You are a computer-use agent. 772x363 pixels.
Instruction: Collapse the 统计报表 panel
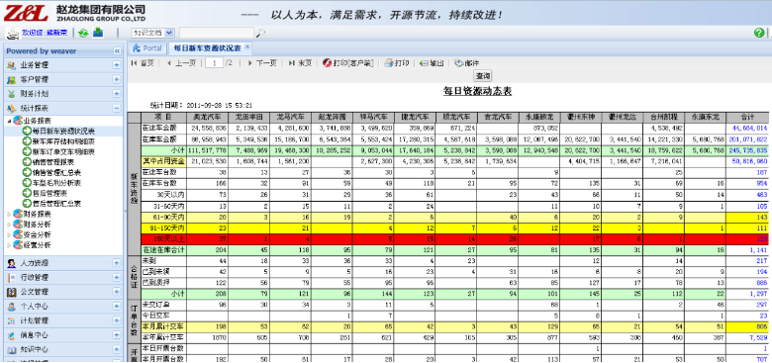116,108
